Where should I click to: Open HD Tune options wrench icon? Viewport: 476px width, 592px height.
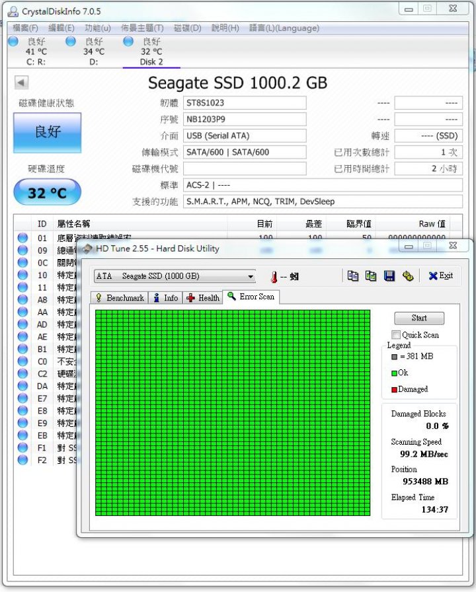(408, 276)
